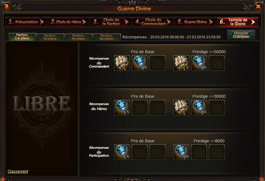The image size is (265, 181).
Task: Click the Hero base prize crystal with 5
Action: 122,108
